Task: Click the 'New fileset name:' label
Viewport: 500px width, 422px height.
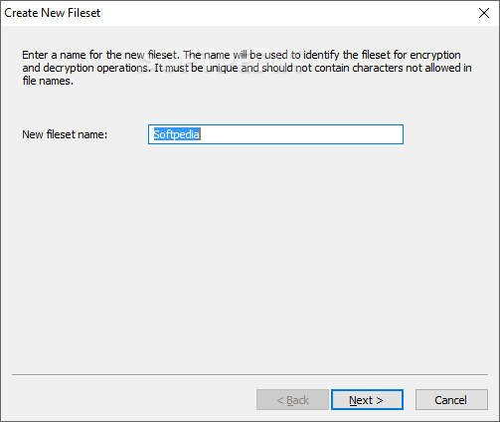Action: [65, 134]
